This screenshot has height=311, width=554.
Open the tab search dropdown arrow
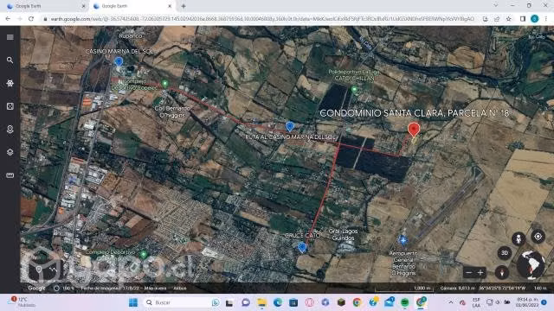pos(496,6)
